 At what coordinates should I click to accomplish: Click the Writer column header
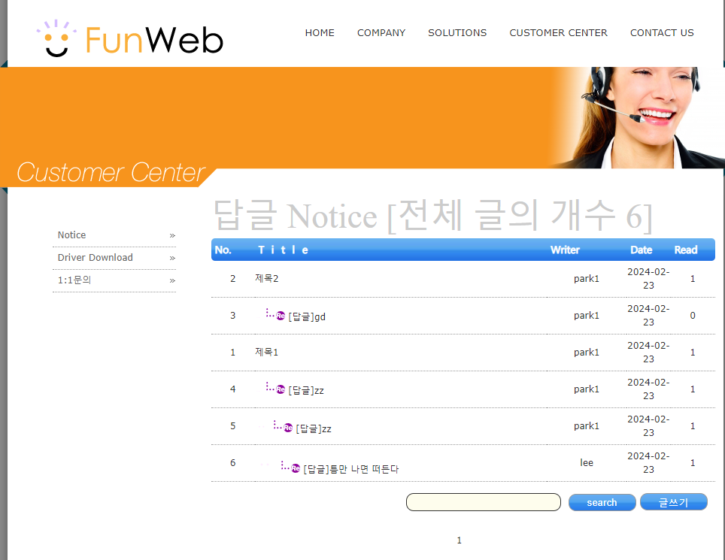pyautogui.click(x=565, y=250)
